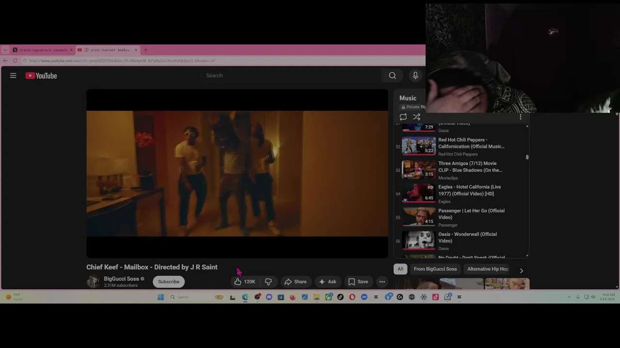Open the Ask AI button

(327, 281)
